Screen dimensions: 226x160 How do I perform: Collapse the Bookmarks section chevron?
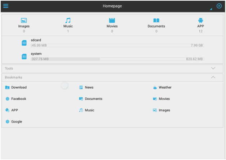pos(213,77)
